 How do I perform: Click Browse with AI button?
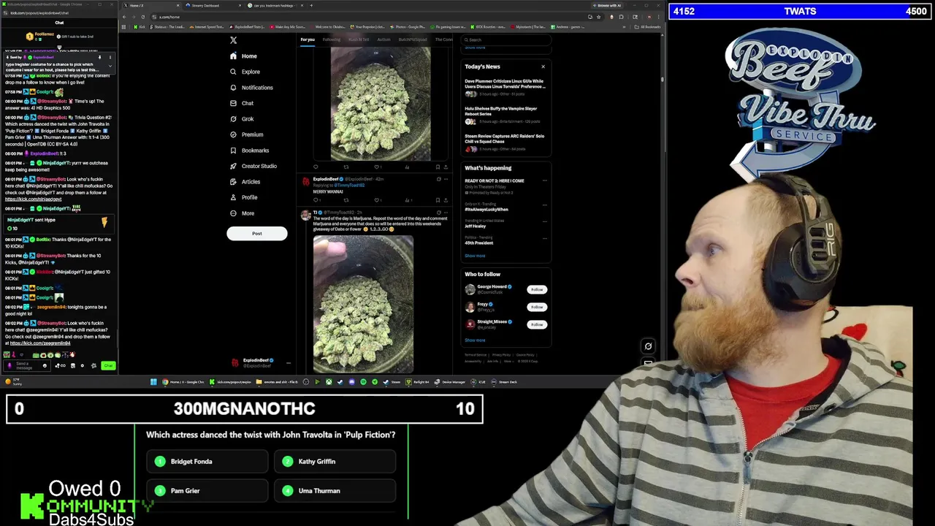click(606, 5)
